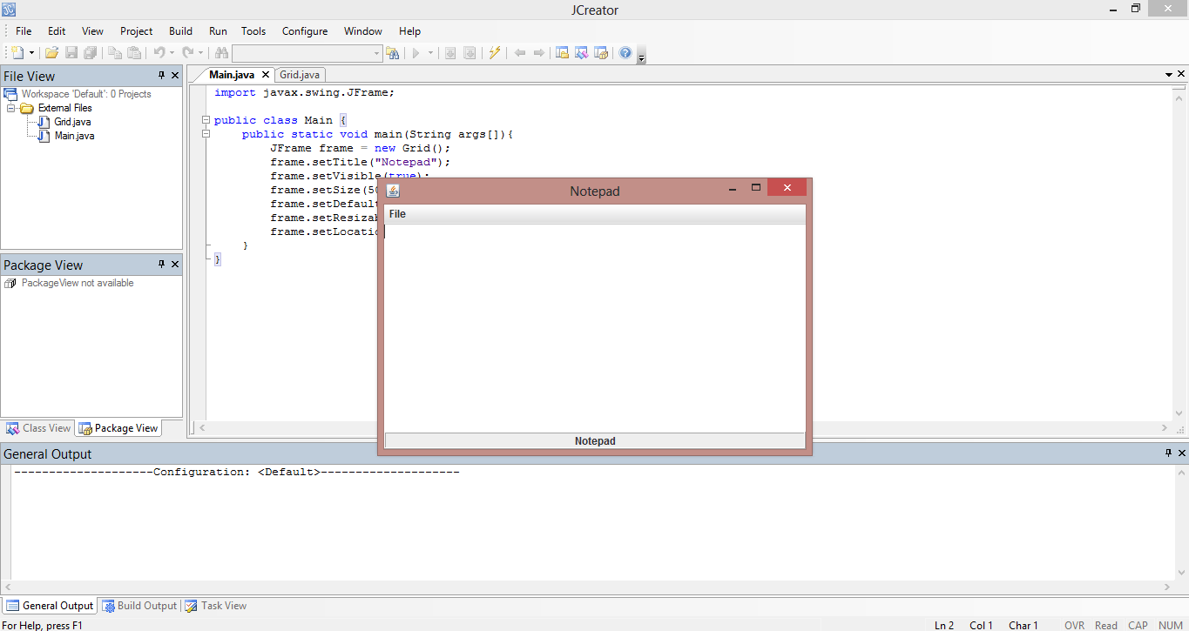
Task: Click the navigate Back arrow icon
Action: click(x=520, y=53)
